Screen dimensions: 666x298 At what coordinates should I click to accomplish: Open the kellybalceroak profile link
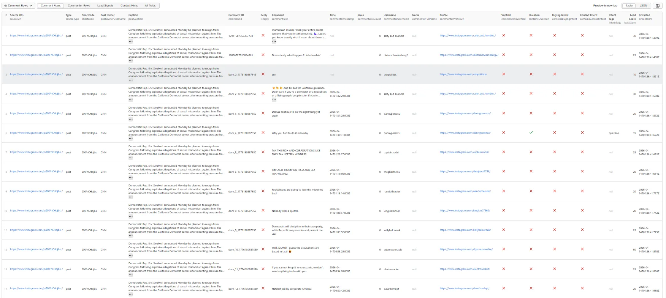(x=465, y=230)
